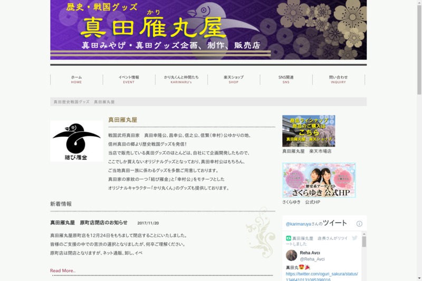422x281 pixels.
Task: Click the 楽天市場店 shop banner image
Action: click(309, 131)
